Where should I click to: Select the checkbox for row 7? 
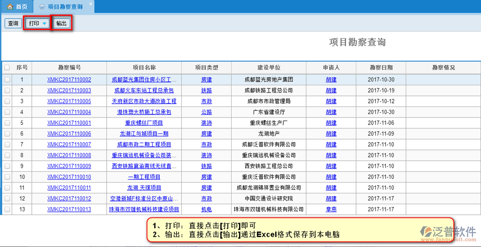(7, 145)
